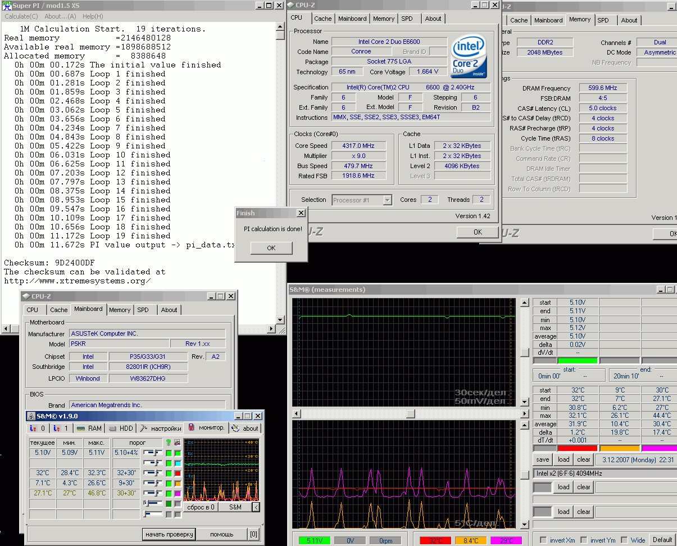Click the cyan graph color swatch in S&M
Image resolution: width=677 pixels, height=546 pixels.
[x=178, y=463]
